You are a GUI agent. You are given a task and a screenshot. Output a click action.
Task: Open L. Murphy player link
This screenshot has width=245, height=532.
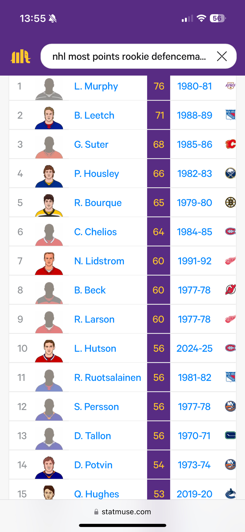point(96,86)
